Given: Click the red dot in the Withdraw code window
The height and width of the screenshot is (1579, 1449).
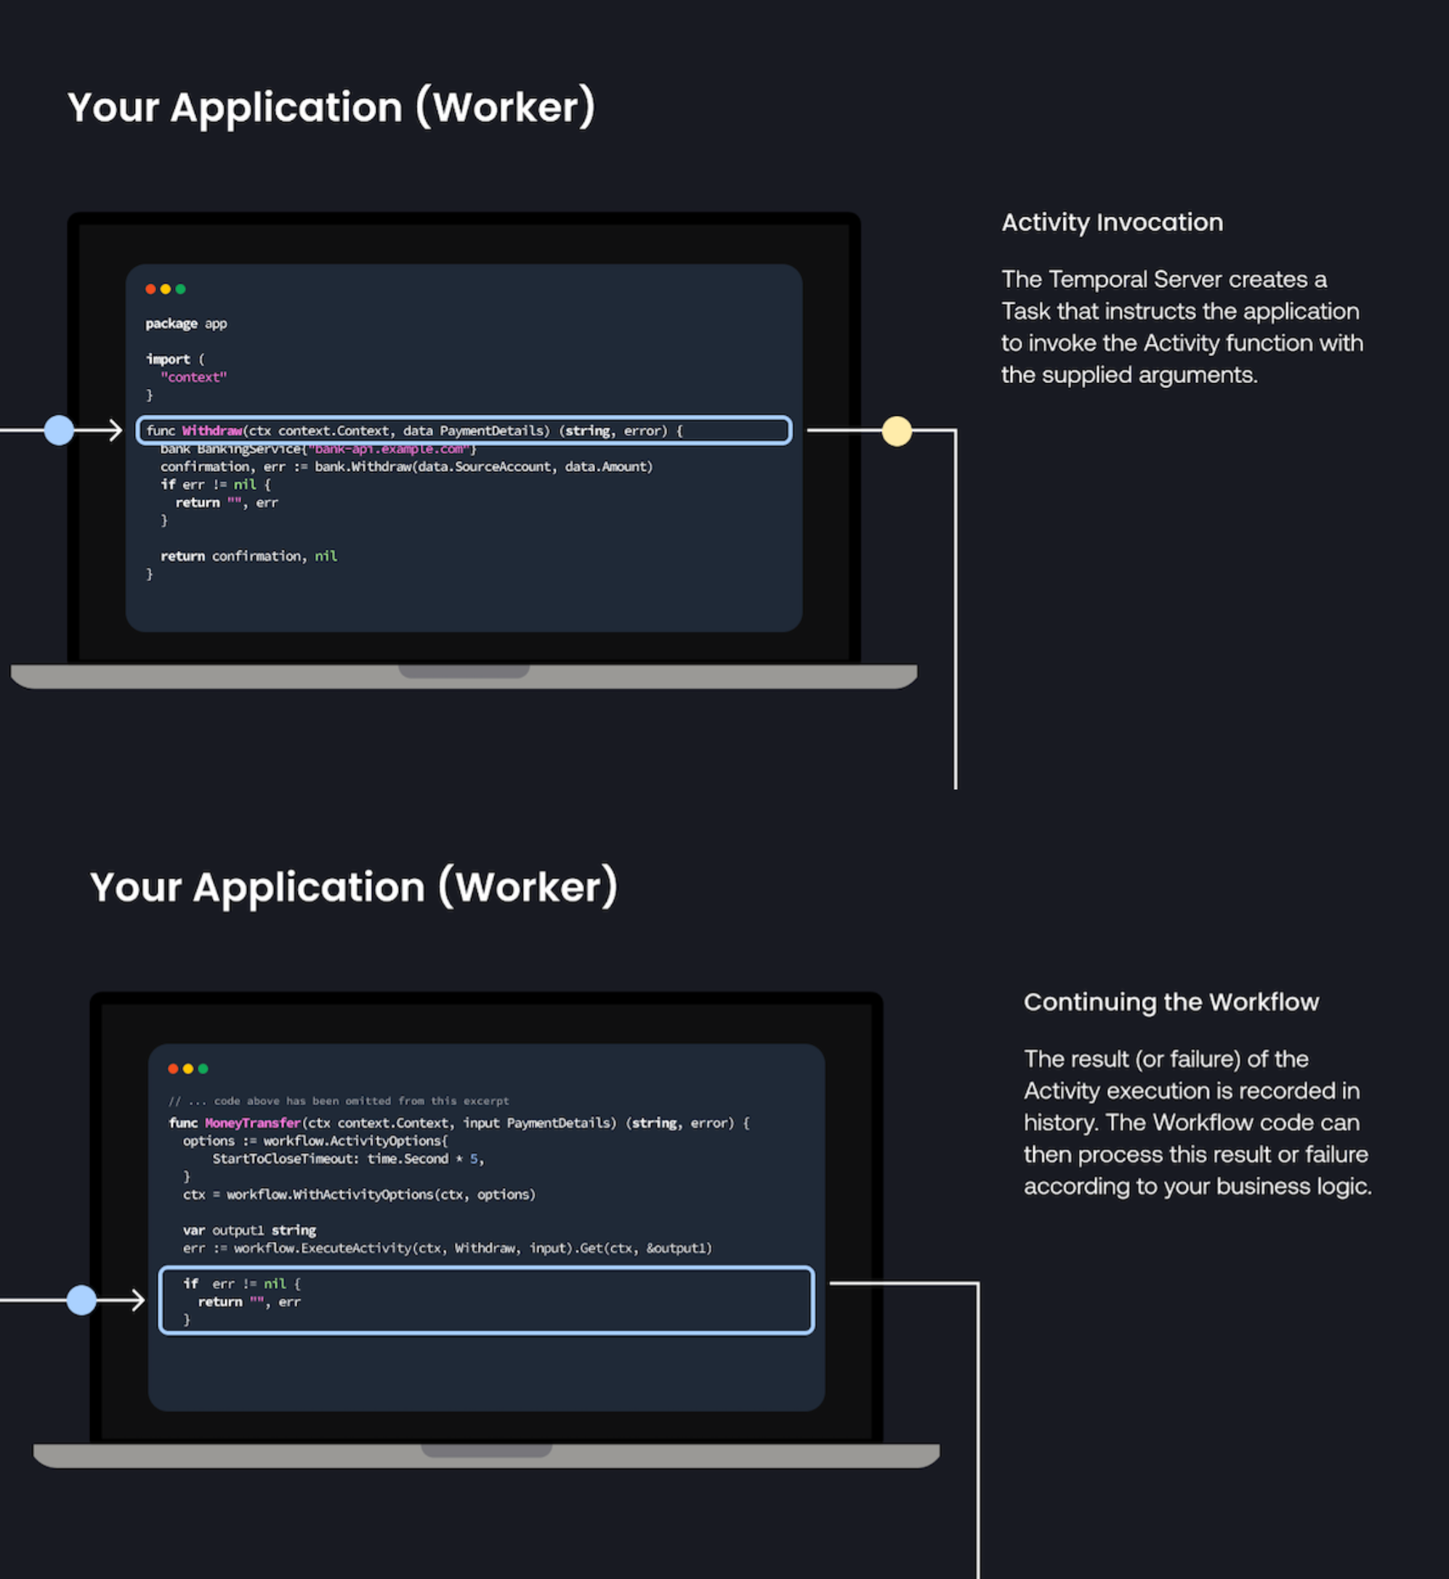Looking at the screenshot, I should (150, 289).
